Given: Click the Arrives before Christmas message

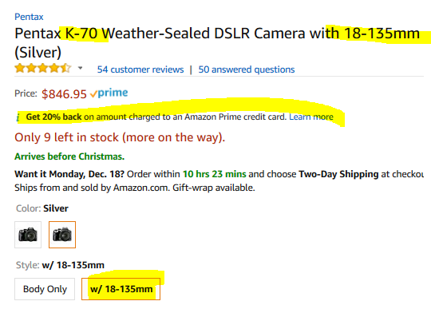Looking at the screenshot, I should pos(69,156).
